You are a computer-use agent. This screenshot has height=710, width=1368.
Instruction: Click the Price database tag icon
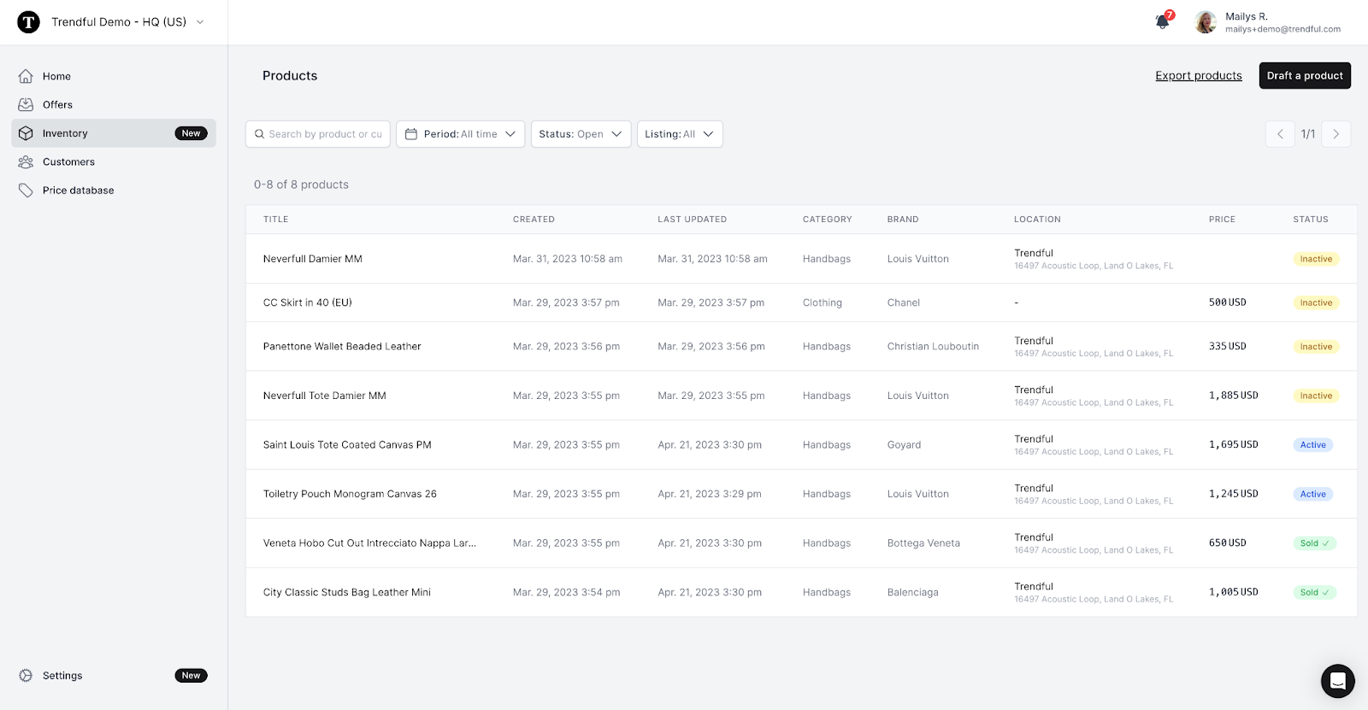pyautogui.click(x=26, y=191)
